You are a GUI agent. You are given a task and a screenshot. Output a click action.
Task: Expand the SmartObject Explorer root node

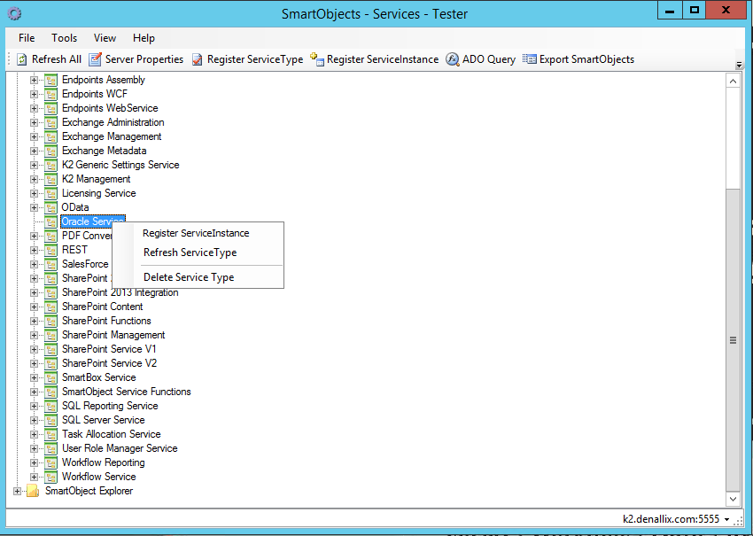coord(18,492)
